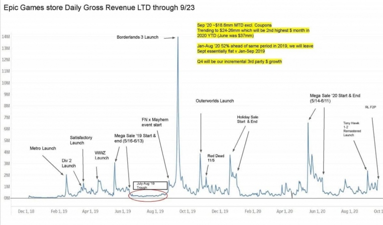This screenshot has height=225, width=383.
Task: Select the WWZ Launch label
Action: point(101,155)
